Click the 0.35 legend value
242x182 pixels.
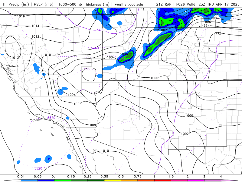pyautogui.click(x=104, y=177)
